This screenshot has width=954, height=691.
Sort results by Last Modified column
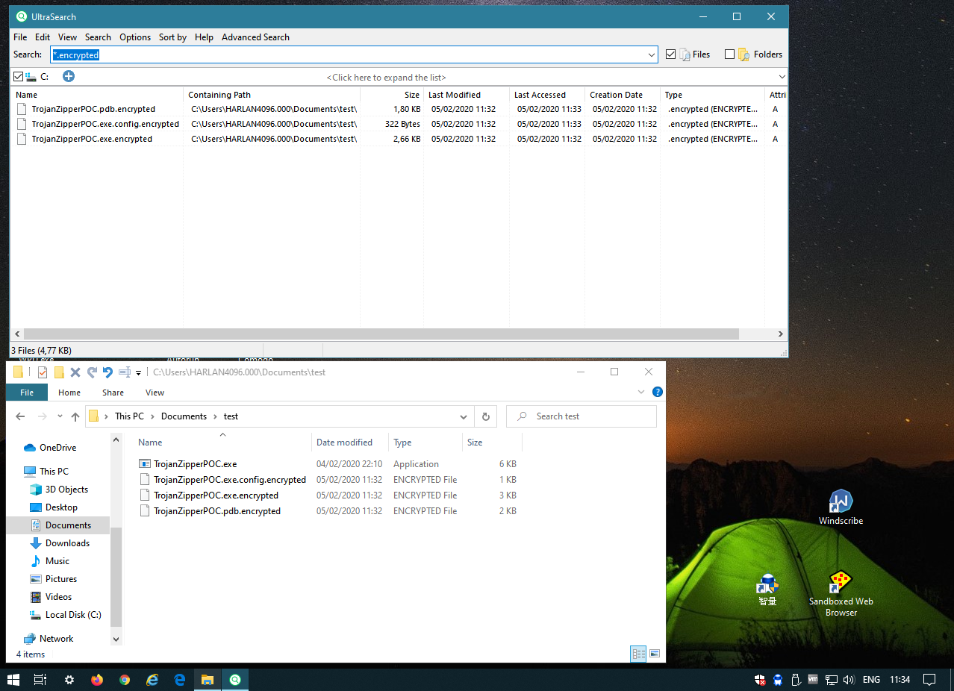tap(454, 95)
